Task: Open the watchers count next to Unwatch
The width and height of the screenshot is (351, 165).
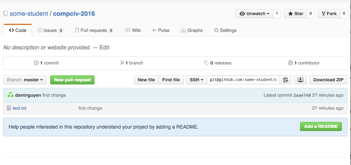Action: [277, 14]
